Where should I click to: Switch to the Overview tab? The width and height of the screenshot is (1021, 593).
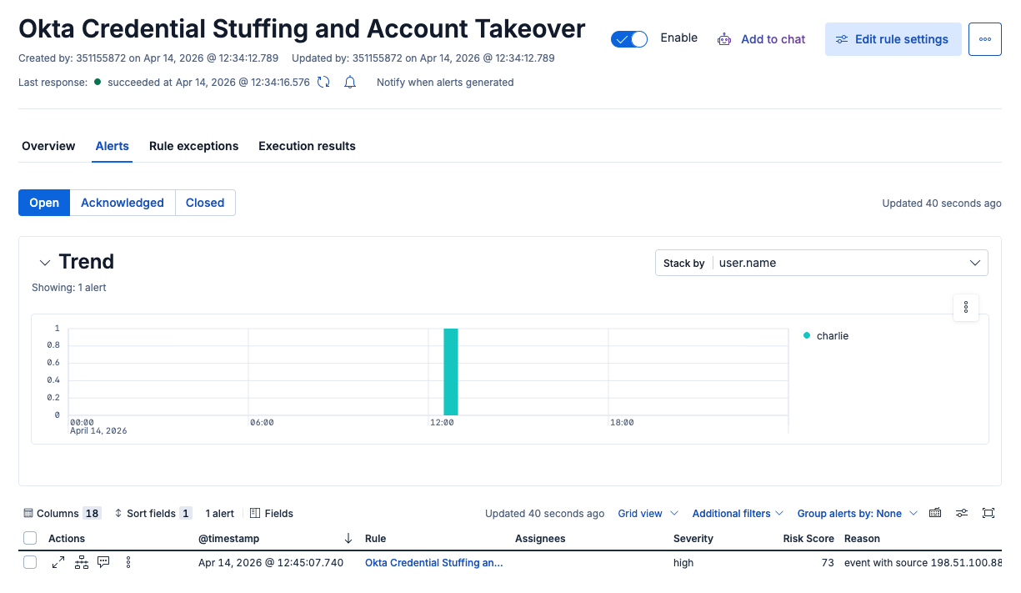(x=48, y=146)
